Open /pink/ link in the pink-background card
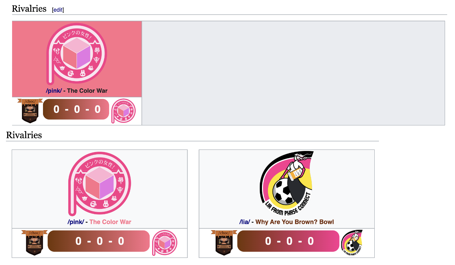This screenshot has height=265, width=455. pos(54,91)
